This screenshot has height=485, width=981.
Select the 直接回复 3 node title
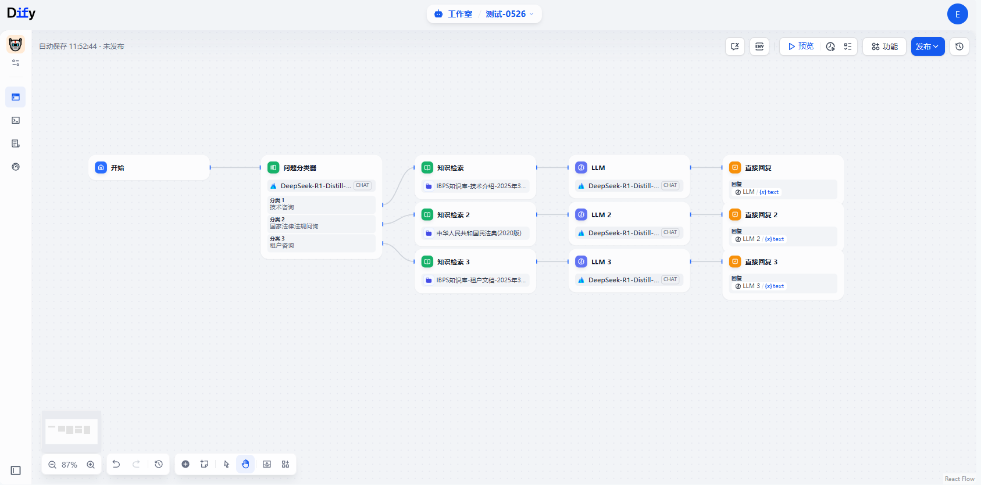tap(761, 262)
